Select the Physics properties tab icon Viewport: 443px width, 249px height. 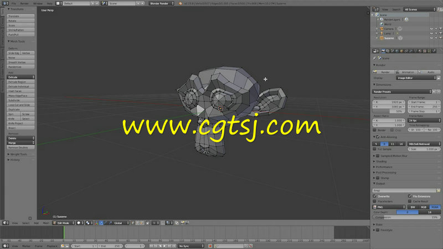pos(434,51)
